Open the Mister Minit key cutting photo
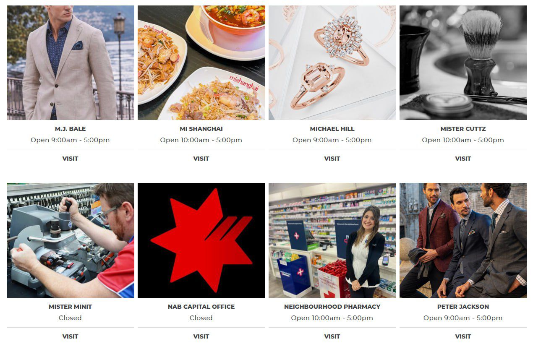Image resolution: width=533 pixels, height=344 pixels. (x=71, y=240)
